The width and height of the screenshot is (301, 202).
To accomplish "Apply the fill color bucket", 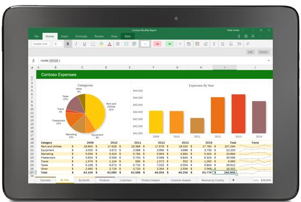I will coord(101,44).
